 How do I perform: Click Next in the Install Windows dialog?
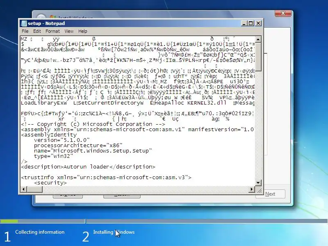click(270, 194)
